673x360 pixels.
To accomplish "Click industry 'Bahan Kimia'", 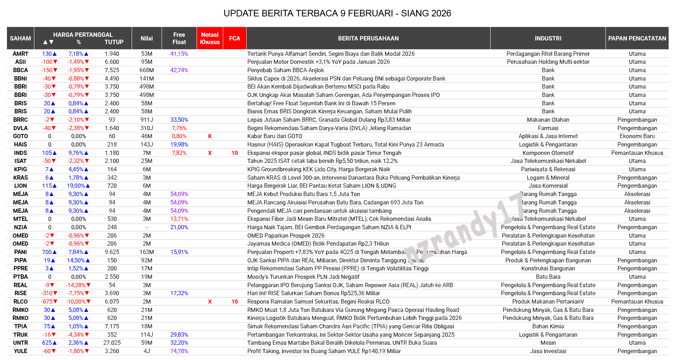I will coord(548,326).
